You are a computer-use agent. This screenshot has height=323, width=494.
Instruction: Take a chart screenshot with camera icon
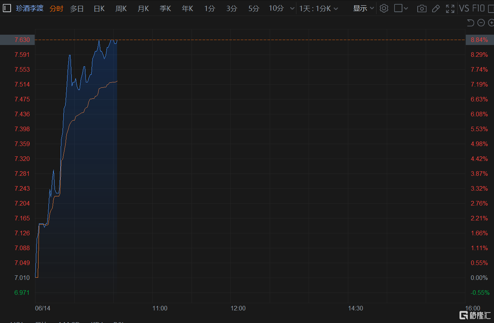pos(422,8)
